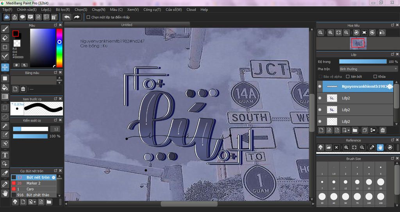Image resolution: width=400 pixels, height=212 pixels.
Task: Open an image in Reference panel
Action: 329,147
